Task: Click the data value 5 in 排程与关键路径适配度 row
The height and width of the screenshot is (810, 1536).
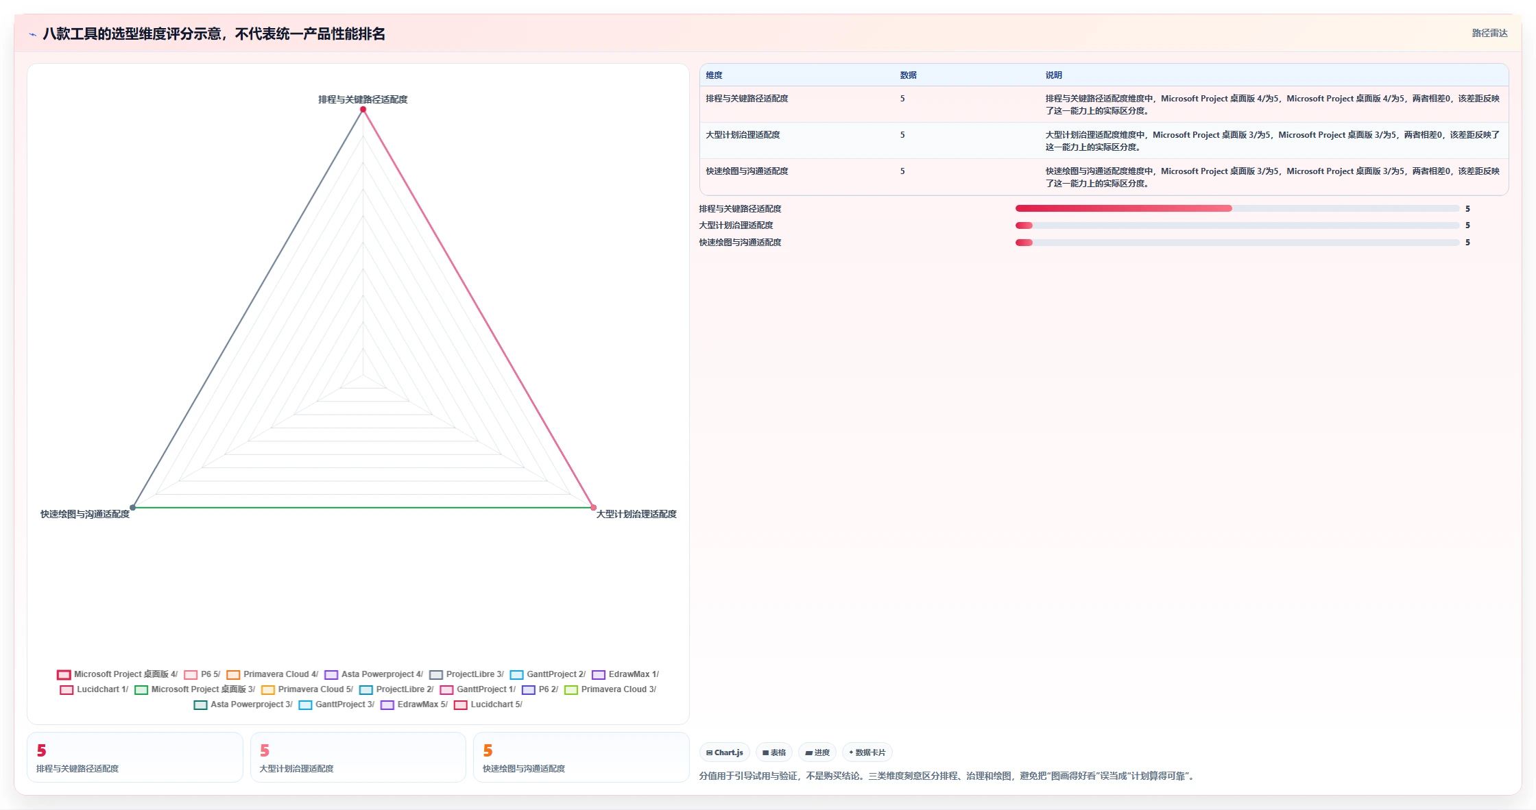Action: point(902,99)
